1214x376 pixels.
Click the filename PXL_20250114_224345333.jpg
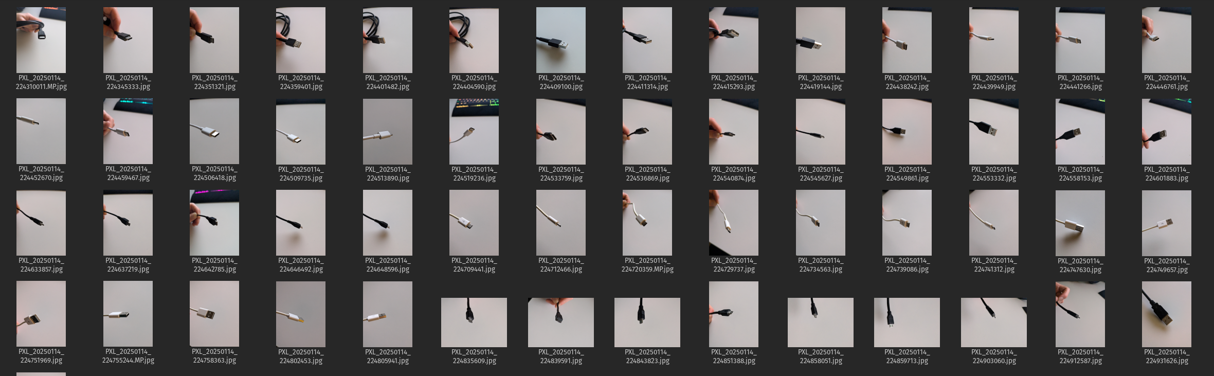pyautogui.click(x=128, y=82)
